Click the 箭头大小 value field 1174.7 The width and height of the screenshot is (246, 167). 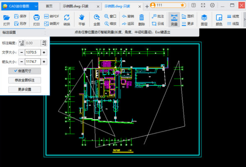(x=33, y=62)
